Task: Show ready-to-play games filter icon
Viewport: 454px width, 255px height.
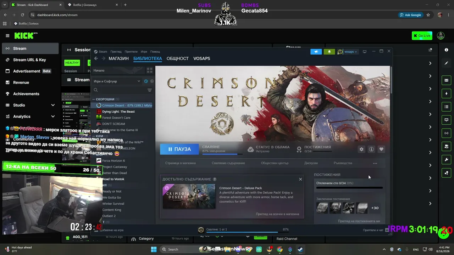Action: coord(152,81)
